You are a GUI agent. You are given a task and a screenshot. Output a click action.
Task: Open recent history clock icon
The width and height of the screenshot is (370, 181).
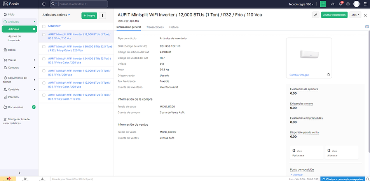44,4
